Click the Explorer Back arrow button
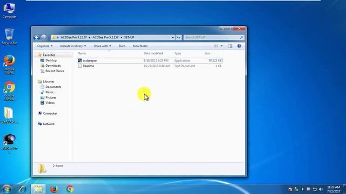The width and height of the screenshot is (346, 194). (x=37, y=37)
